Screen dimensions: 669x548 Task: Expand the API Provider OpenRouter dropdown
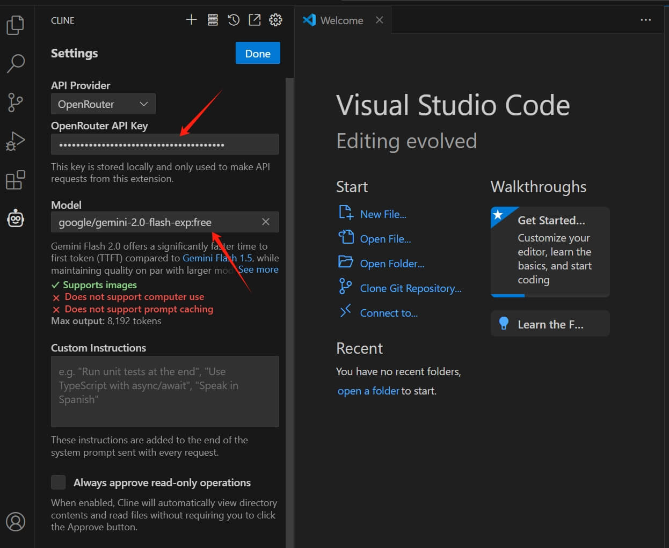point(103,104)
